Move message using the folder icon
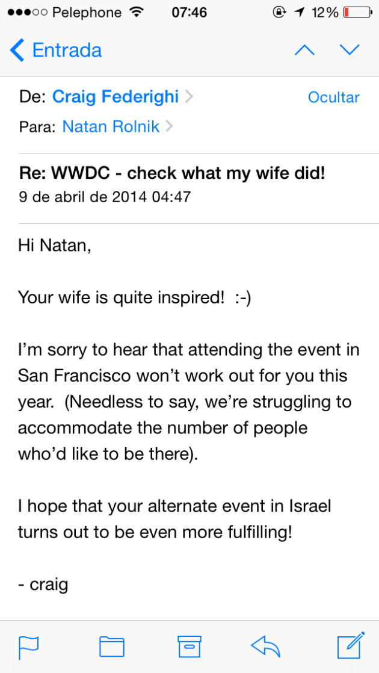The height and width of the screenshot is (673, 379). [x=111, y=647]
